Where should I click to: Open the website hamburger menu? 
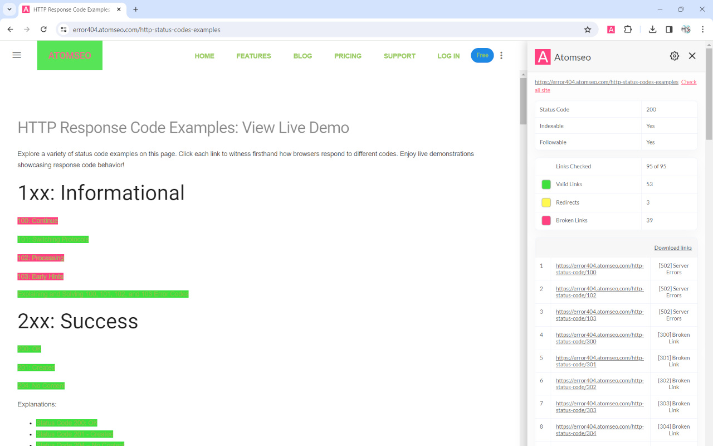[16, 55]
